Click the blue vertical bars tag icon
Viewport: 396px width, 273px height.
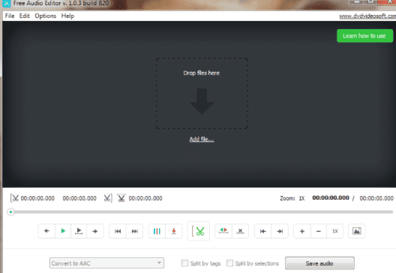157,231
